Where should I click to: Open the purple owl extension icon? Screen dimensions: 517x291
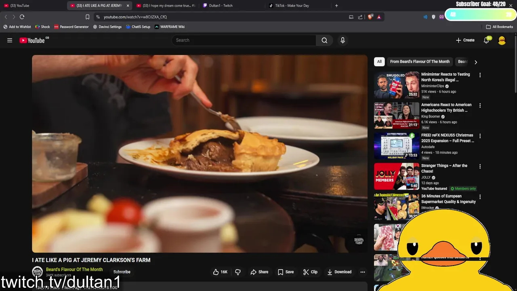[x=441, y=17]
